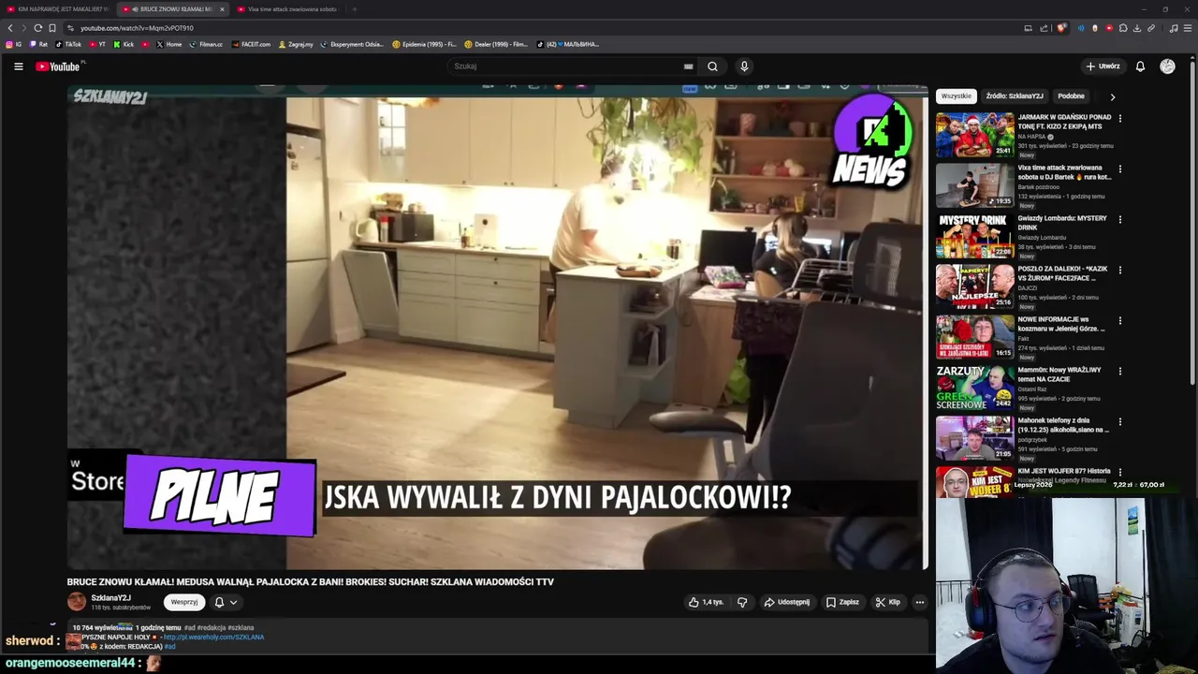Image resolution: width=1198 pixels, height=674 pixels.
Task: Save video with the Zapisz button
Action: point(842,602)
